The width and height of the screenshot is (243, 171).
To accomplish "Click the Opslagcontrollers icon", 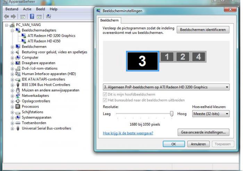I will pos(18,101).
